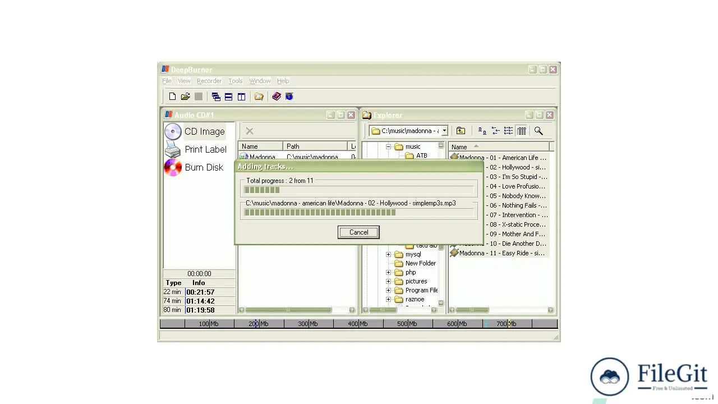Expand the Program Files folder node
Image resolution: width=718 pixels, height=404 pixels.
[x=388, y=290]
